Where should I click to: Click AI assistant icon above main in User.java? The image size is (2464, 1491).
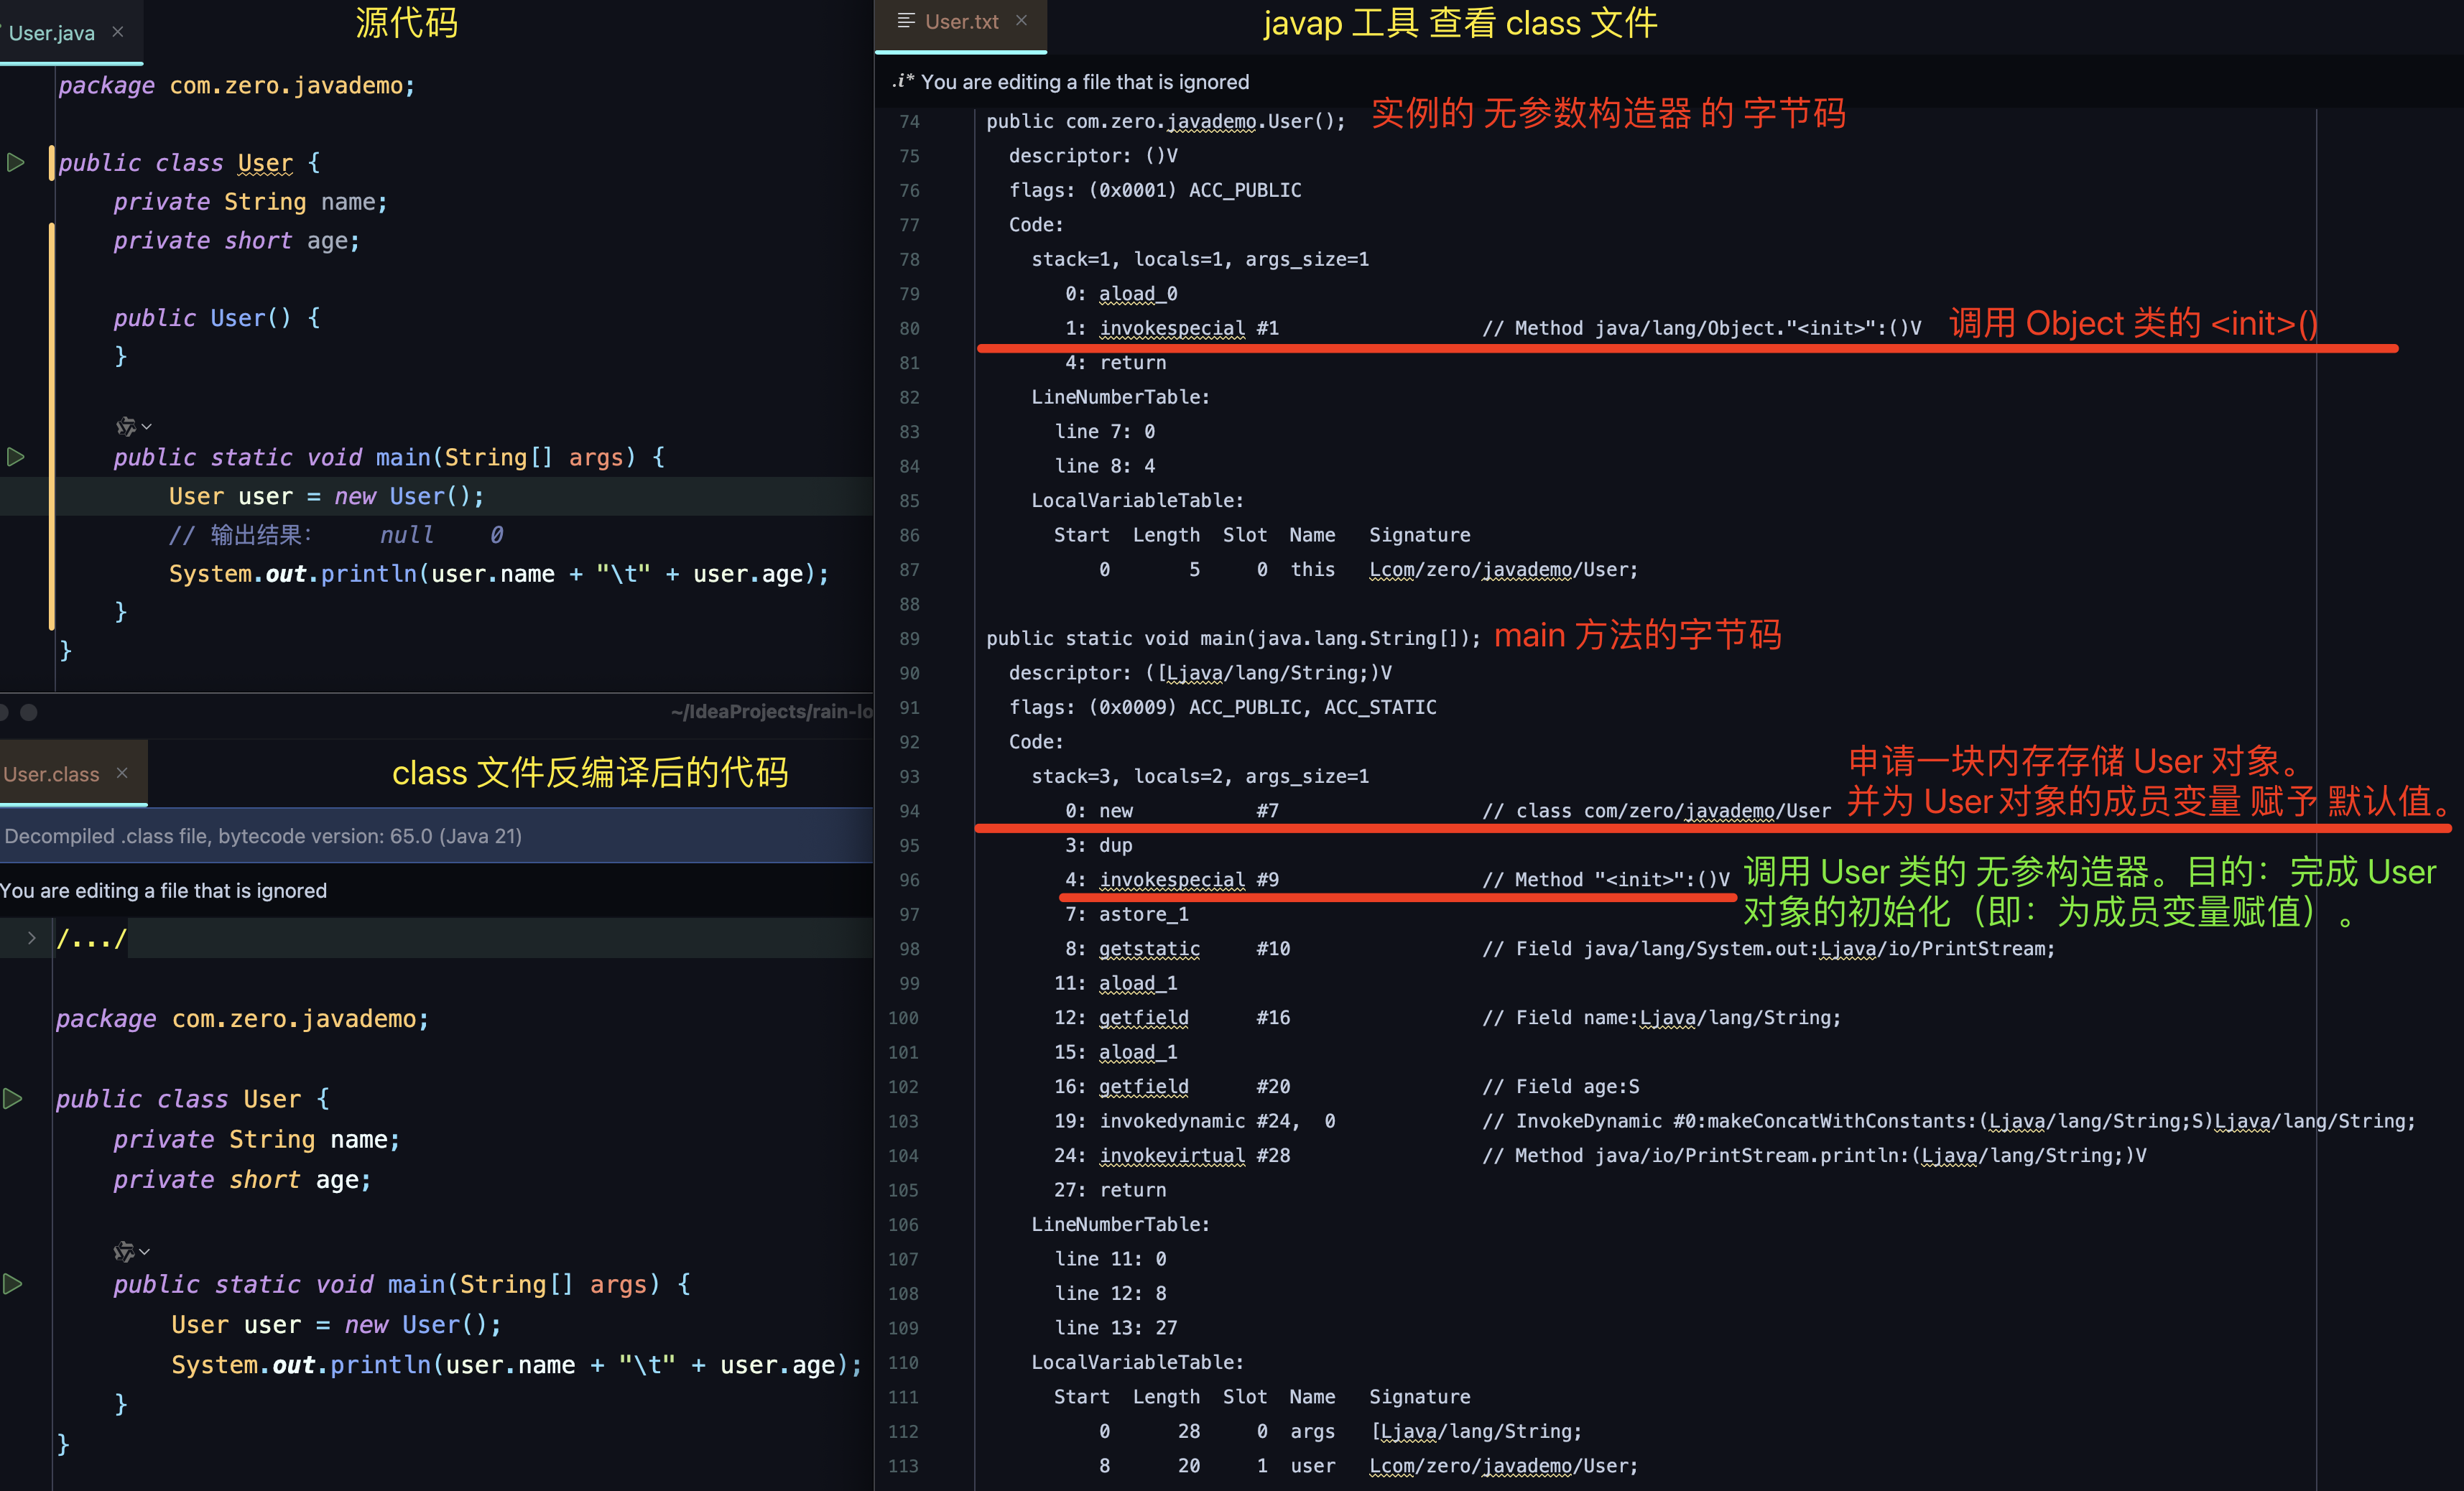[x=125, y=427]
